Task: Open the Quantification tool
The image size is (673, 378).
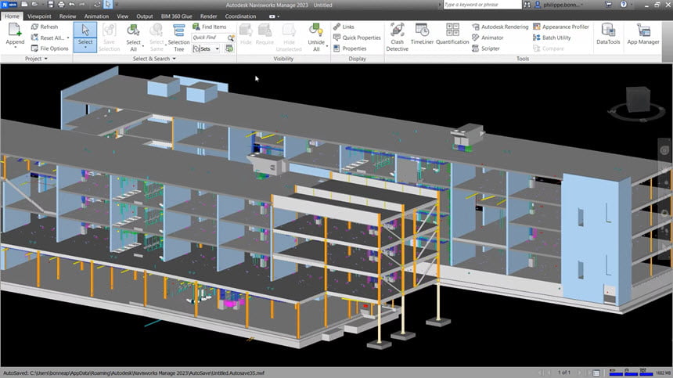Action: (x=452, y=34)
